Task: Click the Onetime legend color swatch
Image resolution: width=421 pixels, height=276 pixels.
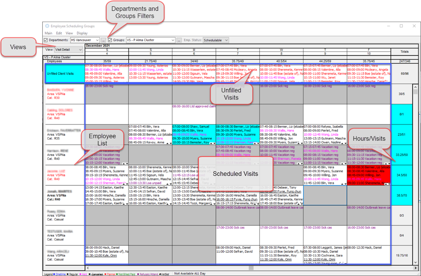Action: click(54, 273)
